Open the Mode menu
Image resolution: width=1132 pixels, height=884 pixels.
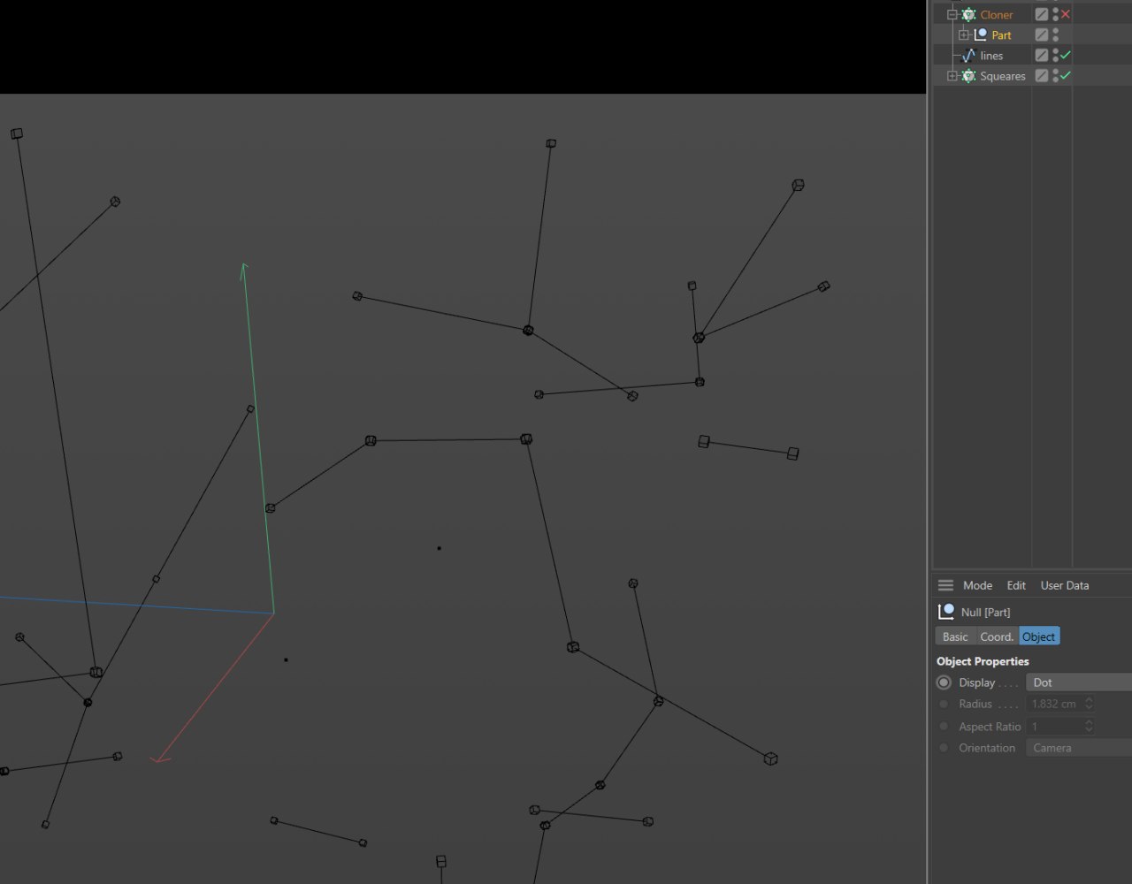pyautogui.click(x=977, y=585)
